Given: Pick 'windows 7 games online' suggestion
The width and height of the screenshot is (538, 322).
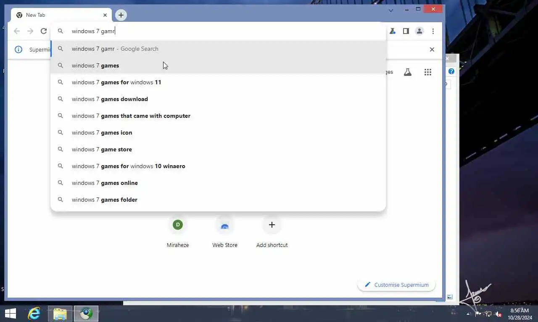Looking at the screenshot, I should 218,183.
